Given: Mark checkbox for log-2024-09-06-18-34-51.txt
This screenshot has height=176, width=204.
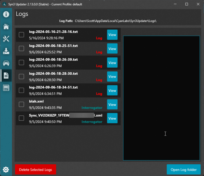Looking at the screenshot, I should (22, 90).
